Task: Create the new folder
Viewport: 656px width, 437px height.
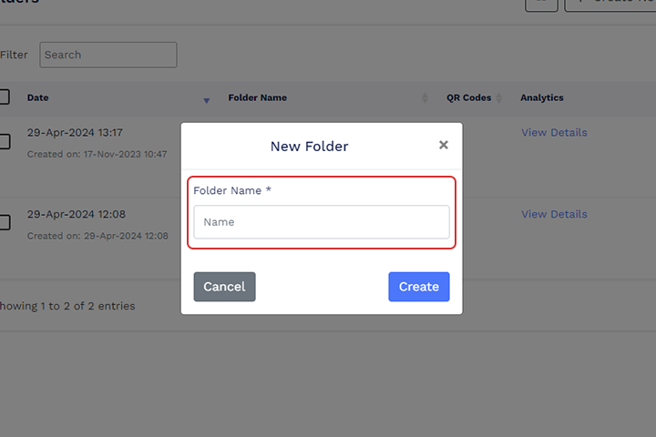Action: tap(419, 287)
